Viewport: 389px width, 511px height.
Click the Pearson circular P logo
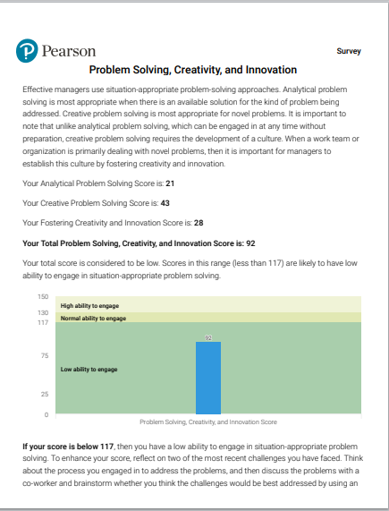click(27, 51)
